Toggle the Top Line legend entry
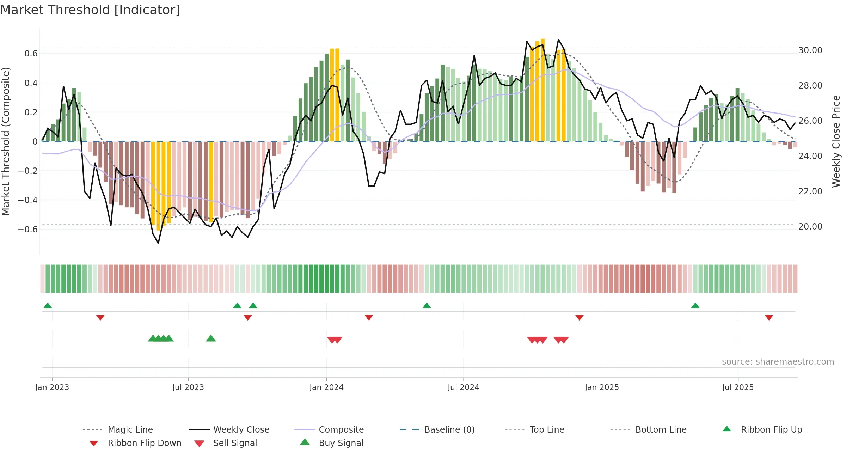The width and height of the screenshot is (846, 476). coord(534,429)
